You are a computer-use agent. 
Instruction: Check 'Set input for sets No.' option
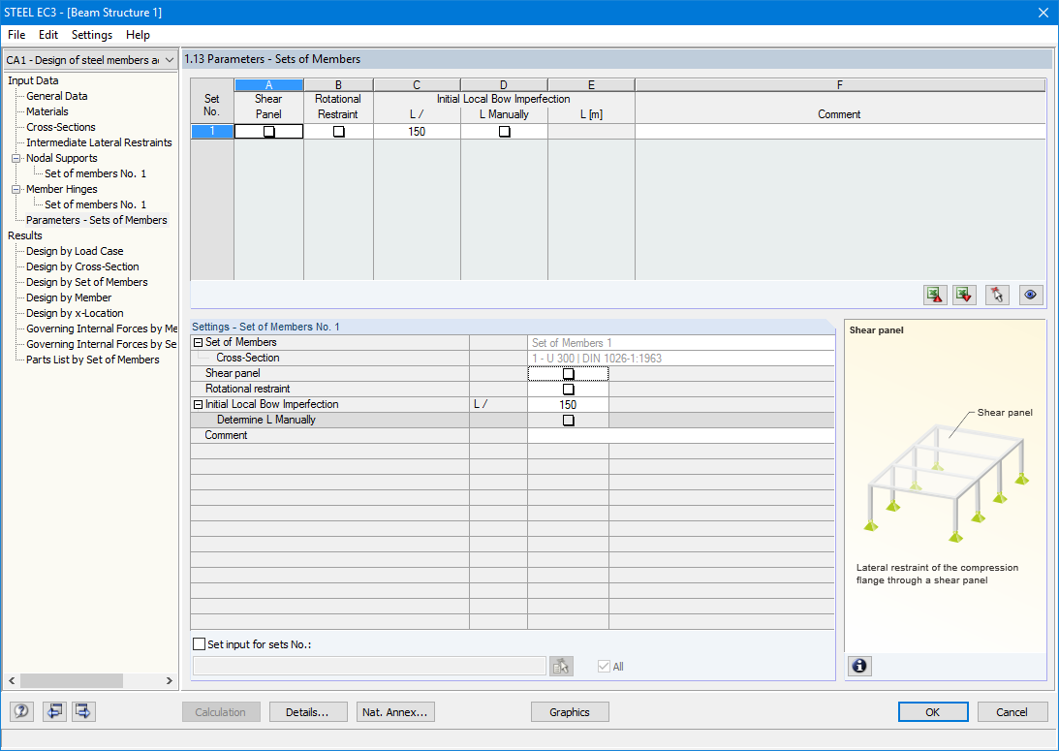click(200, 644)
